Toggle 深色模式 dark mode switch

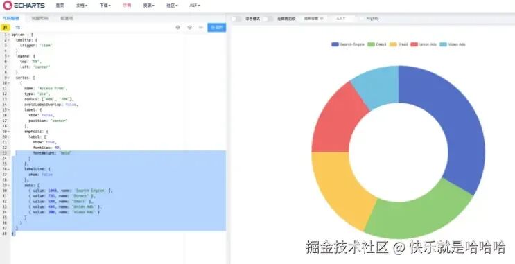(236, 19)
